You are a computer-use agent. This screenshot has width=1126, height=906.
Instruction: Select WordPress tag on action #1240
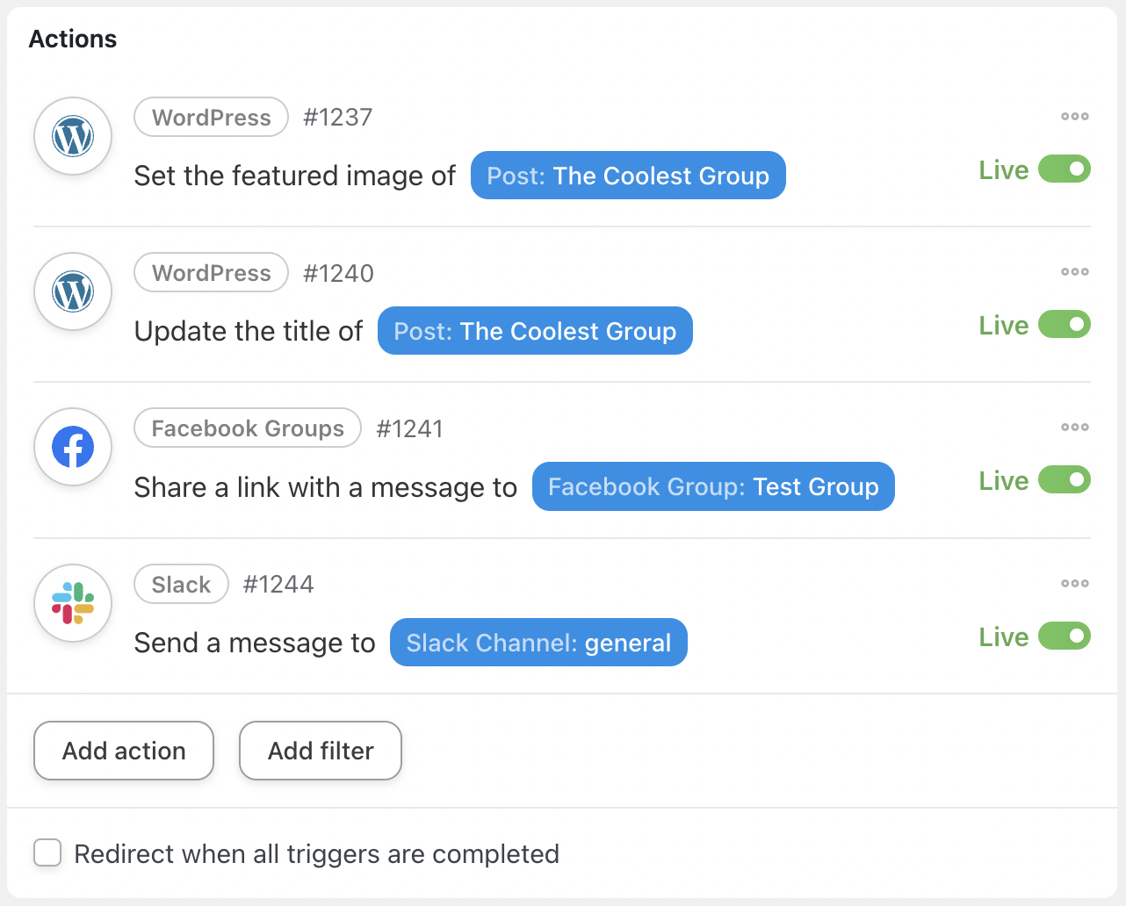[211, 272]
